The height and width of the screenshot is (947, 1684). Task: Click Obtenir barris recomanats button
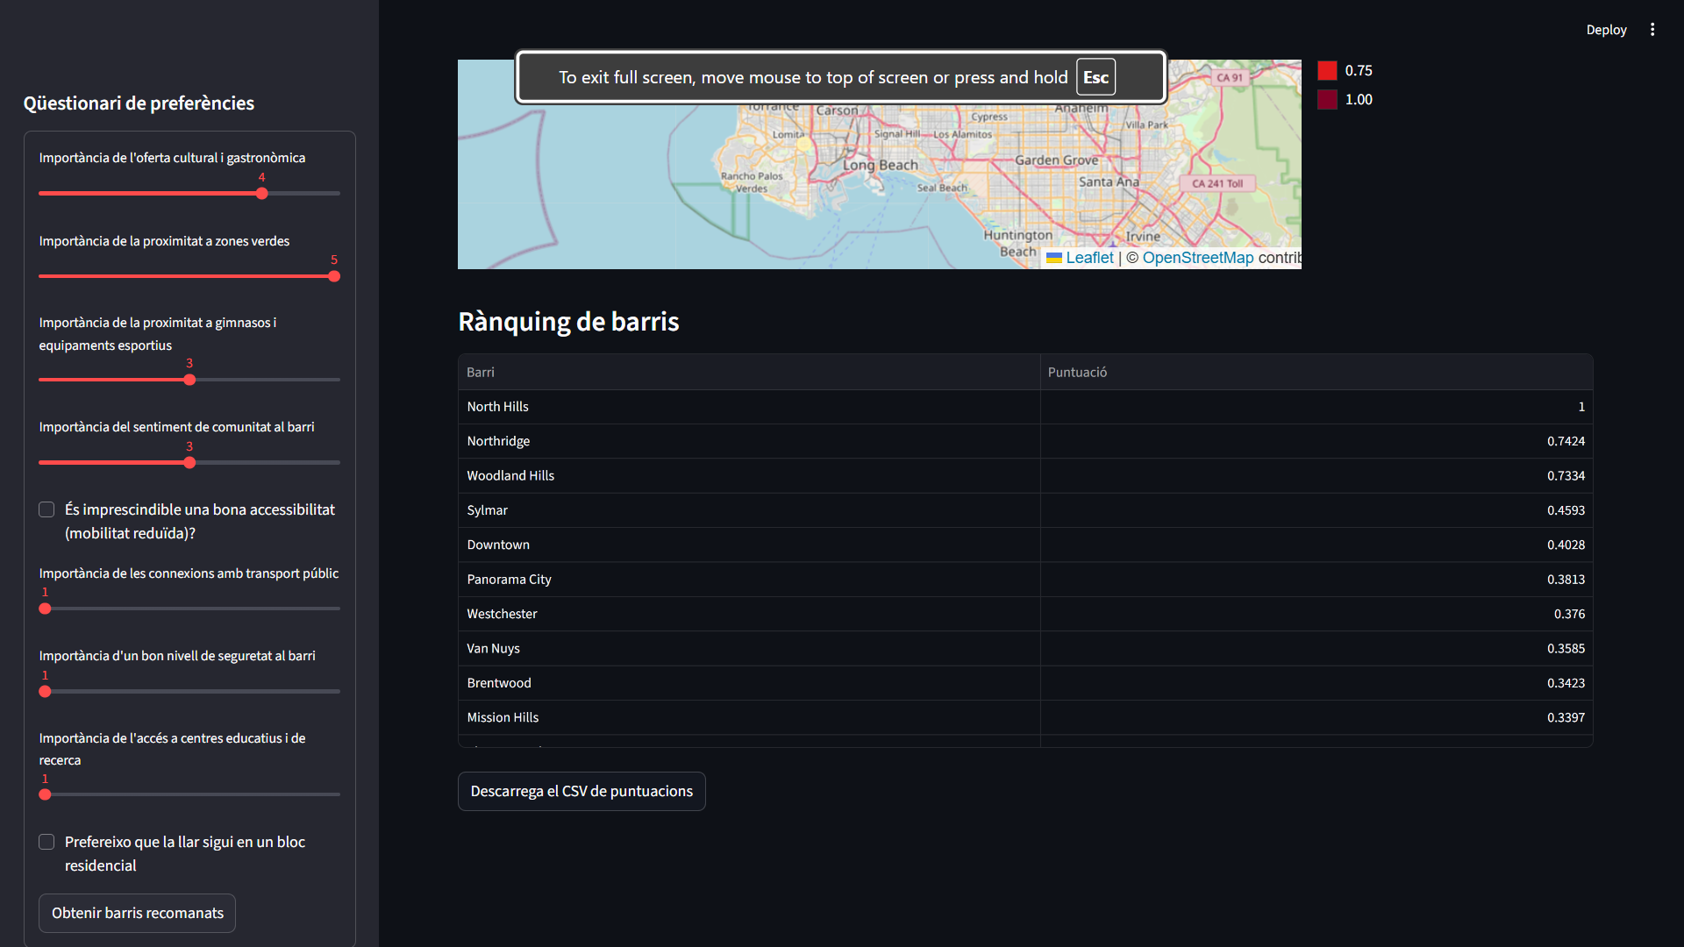pos(137,913)
